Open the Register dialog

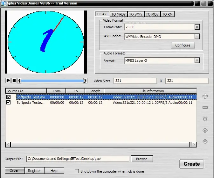[34, 171]
